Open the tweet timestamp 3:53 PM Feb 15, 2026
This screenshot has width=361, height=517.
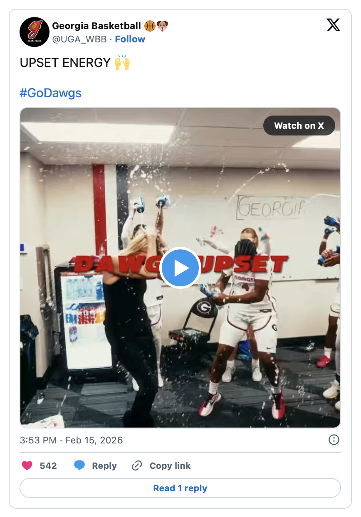[72, 440]
